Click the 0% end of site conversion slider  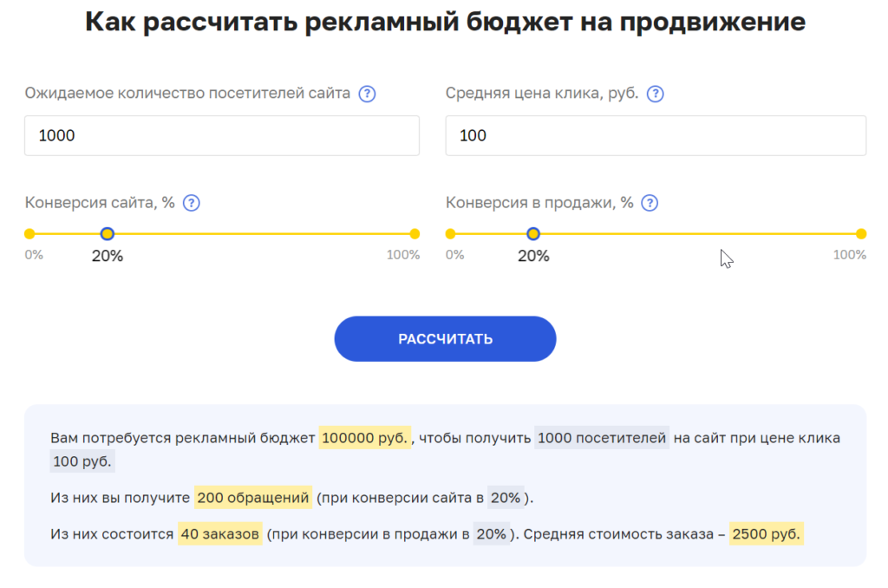coord(29,233)
